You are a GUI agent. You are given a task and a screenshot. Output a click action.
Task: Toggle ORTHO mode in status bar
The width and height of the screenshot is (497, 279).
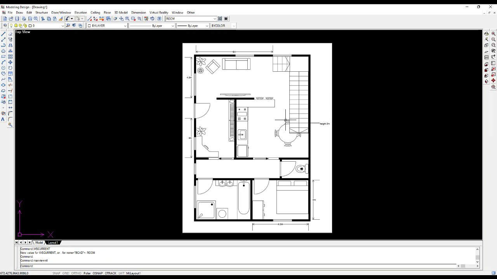[76, 273]
